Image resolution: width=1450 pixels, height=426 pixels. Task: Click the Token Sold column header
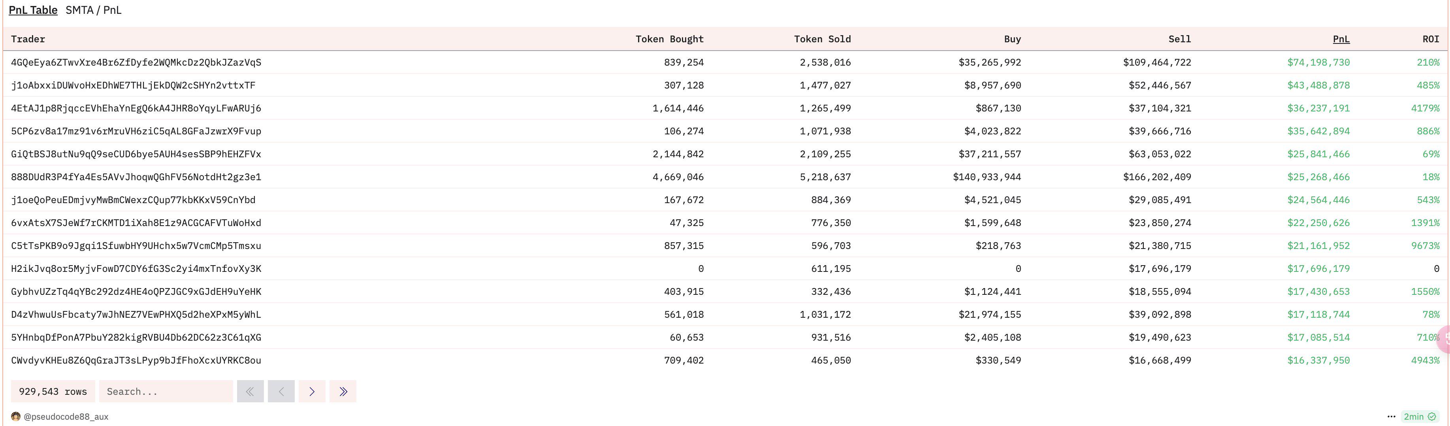click(822, 39)
